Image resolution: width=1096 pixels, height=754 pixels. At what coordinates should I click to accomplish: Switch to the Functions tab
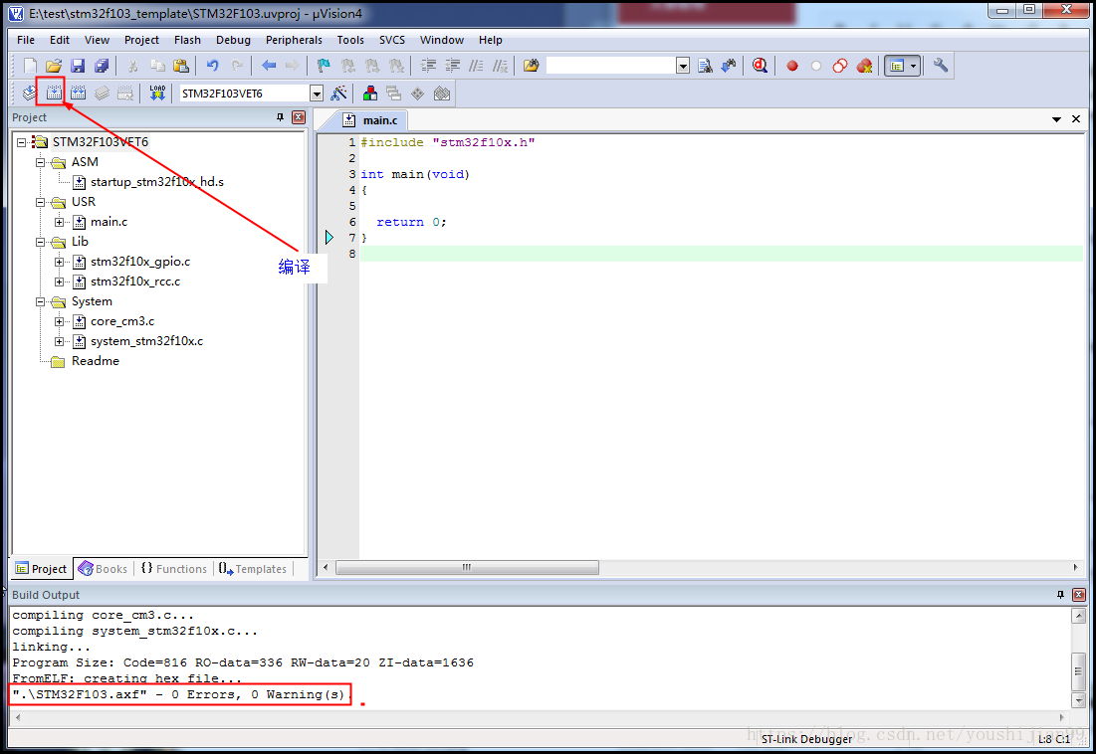click(173, 569)
